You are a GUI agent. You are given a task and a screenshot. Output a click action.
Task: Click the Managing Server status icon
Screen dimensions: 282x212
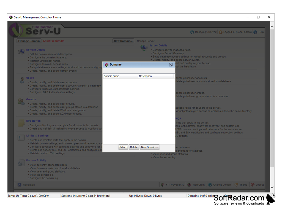click(192, 32)
